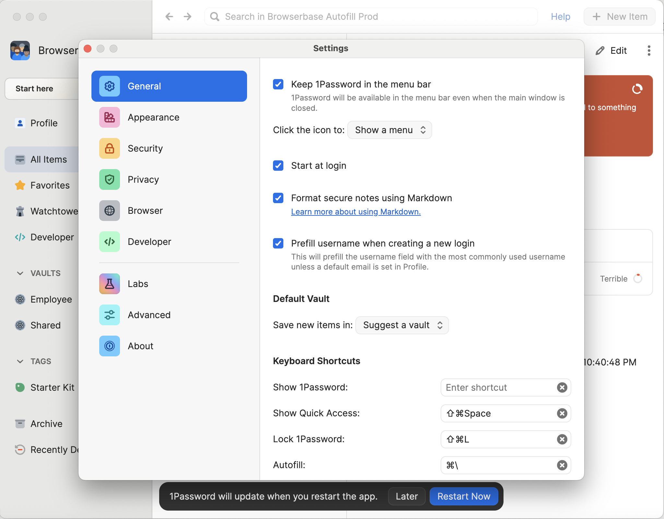Toggle the Start at login checkbox
The width and height of the screenshot is (664, 519).
coord(278,166)
